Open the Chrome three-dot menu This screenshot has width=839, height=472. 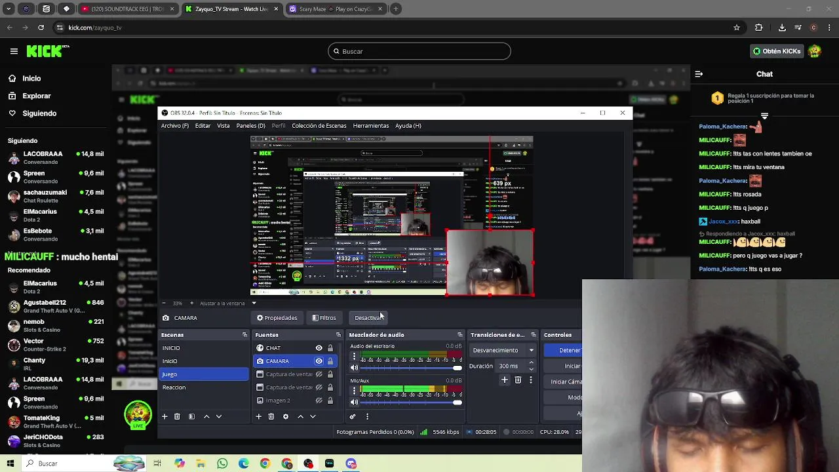coord(830,28)
